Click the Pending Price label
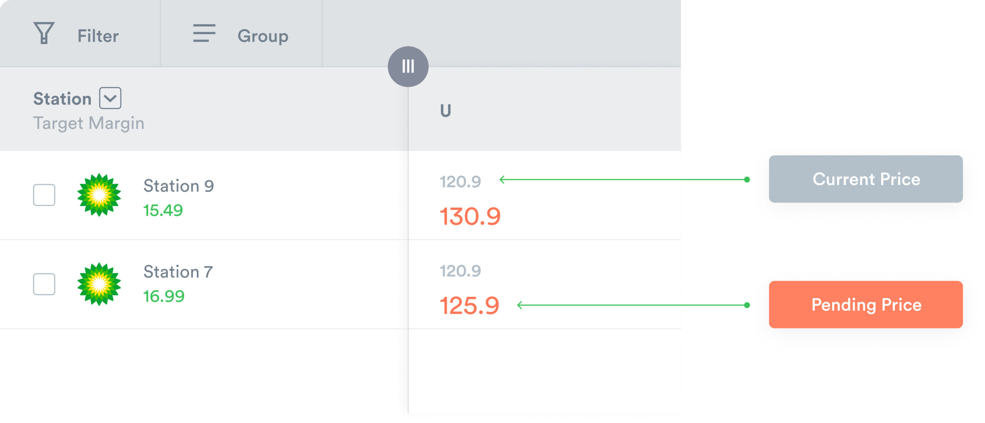Image resolution: width=985 pixels, height=423 pixels. point(866,305)
